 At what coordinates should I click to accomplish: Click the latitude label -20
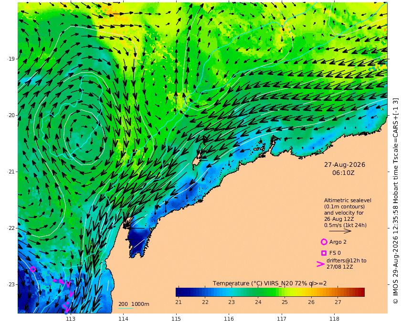[11, 115]
